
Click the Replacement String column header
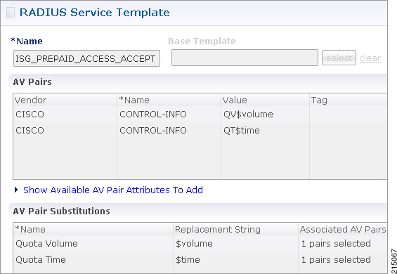click(235, 229)
